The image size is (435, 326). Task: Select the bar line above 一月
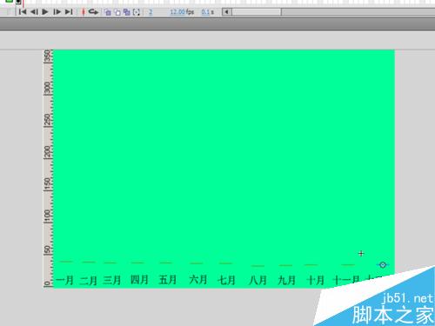point(66,262)
